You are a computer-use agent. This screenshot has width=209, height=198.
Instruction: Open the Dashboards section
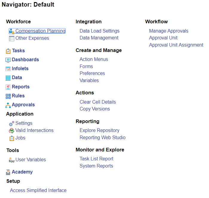point(25,60)
